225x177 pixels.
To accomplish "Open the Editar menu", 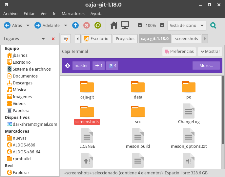I will [x=29, y=14].
